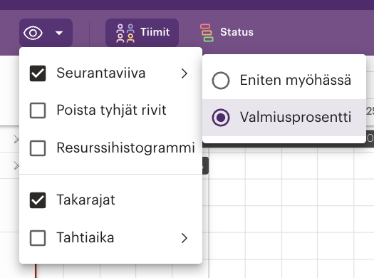Enable the Tahtiaika checkbox
Image resolution: width=374 pixels, height=278 pixels.
(38, 238)
